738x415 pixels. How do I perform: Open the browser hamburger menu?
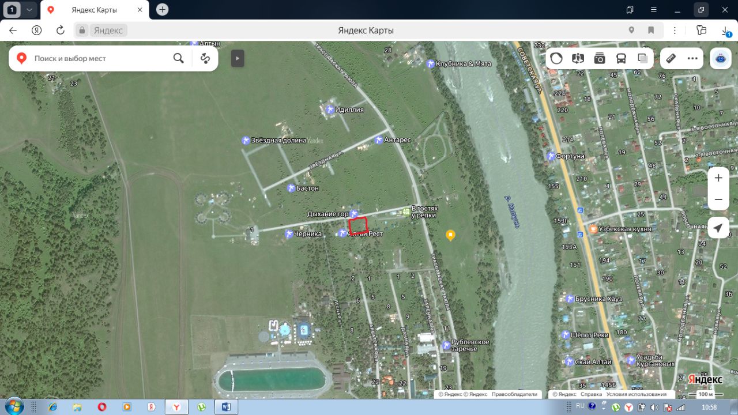(x=654, y=10)
